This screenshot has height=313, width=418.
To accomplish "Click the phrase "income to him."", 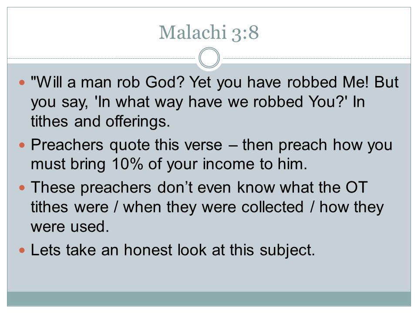I will point(255,164).
